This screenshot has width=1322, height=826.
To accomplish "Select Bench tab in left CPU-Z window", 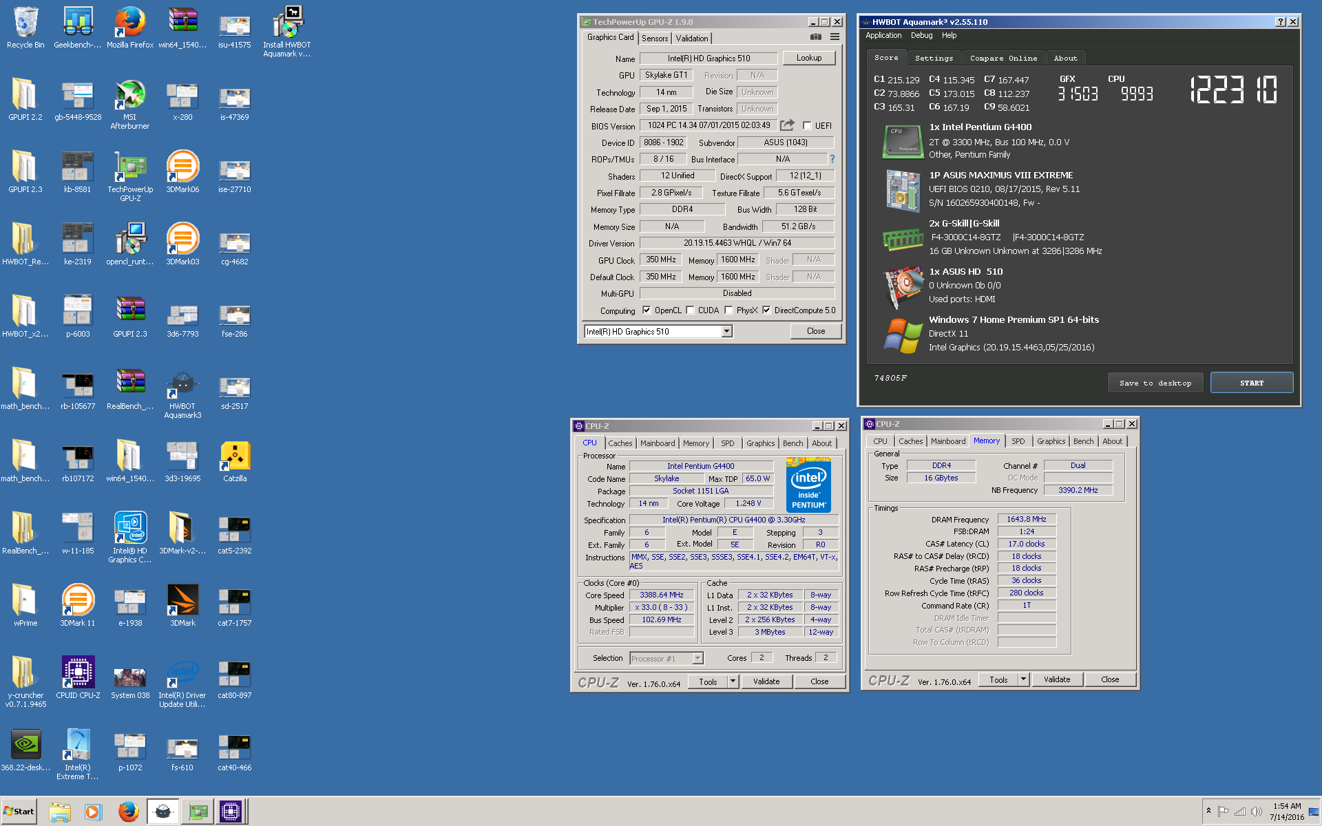I will point(793,443).
